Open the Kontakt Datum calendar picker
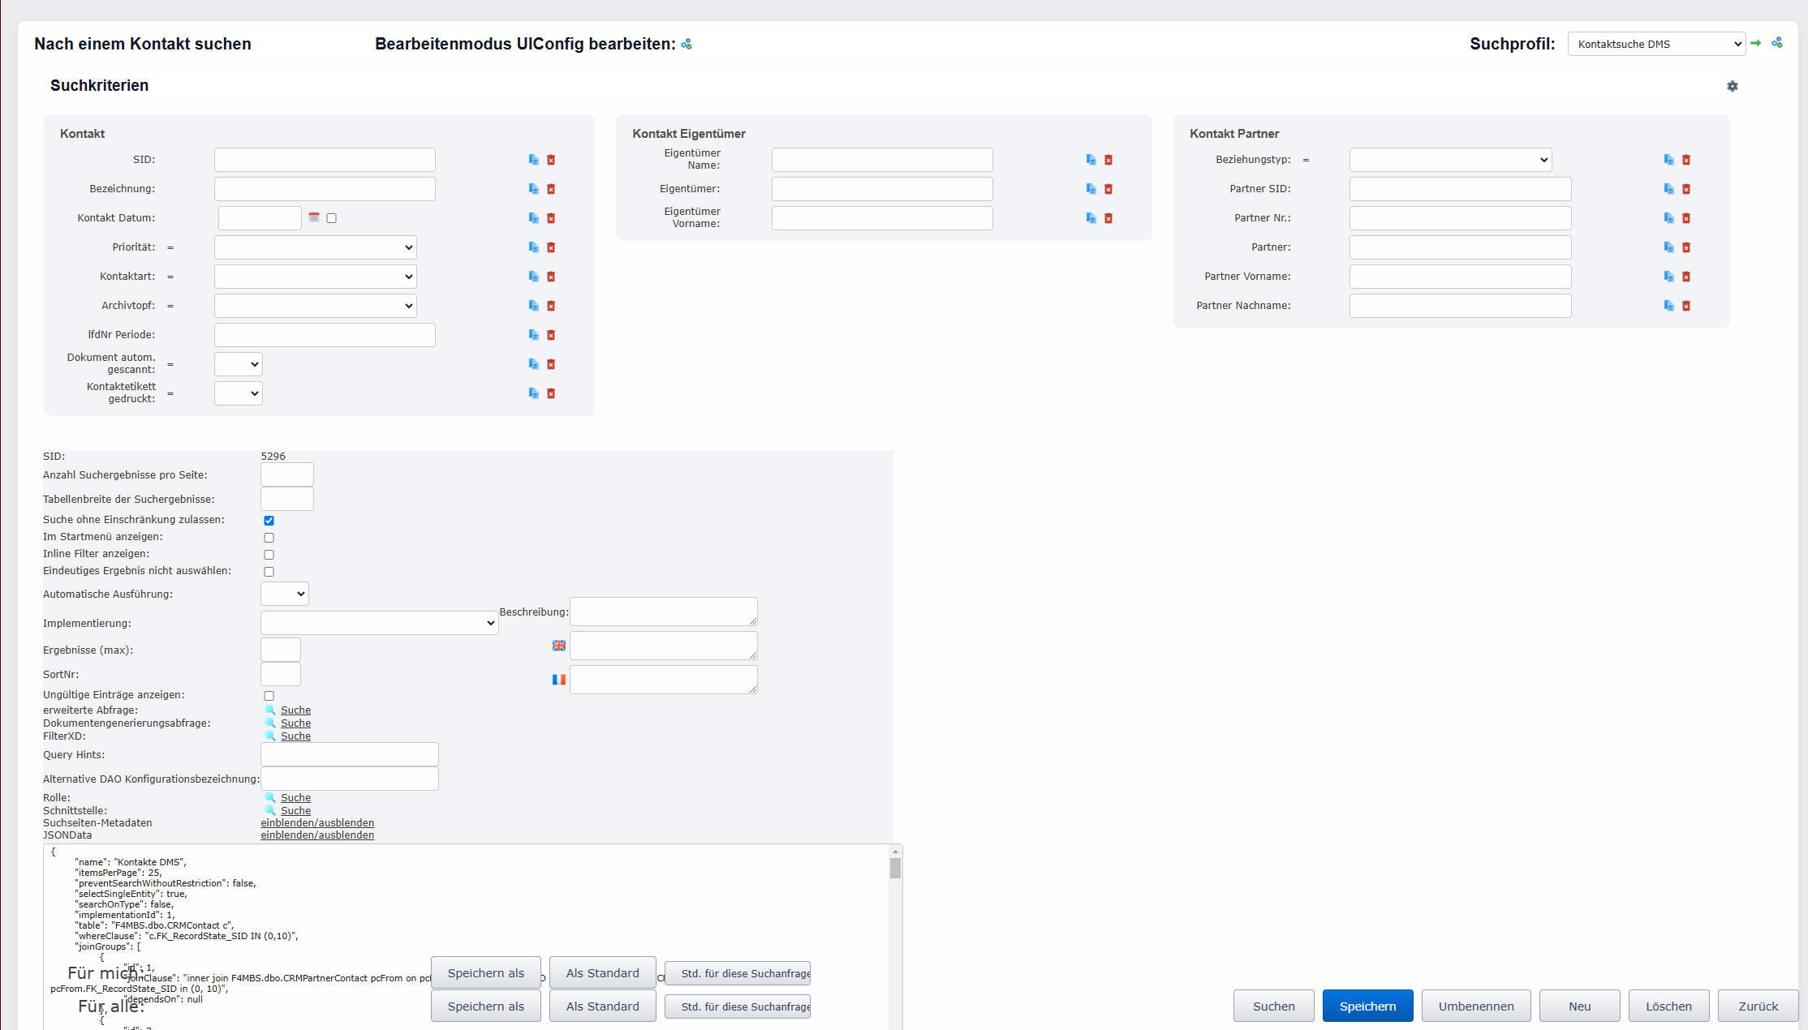 (314, 217)
